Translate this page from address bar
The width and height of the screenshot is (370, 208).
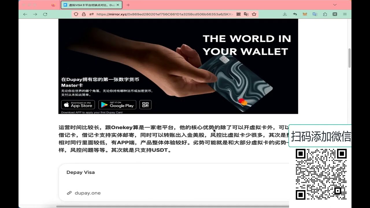coord(246,14)
